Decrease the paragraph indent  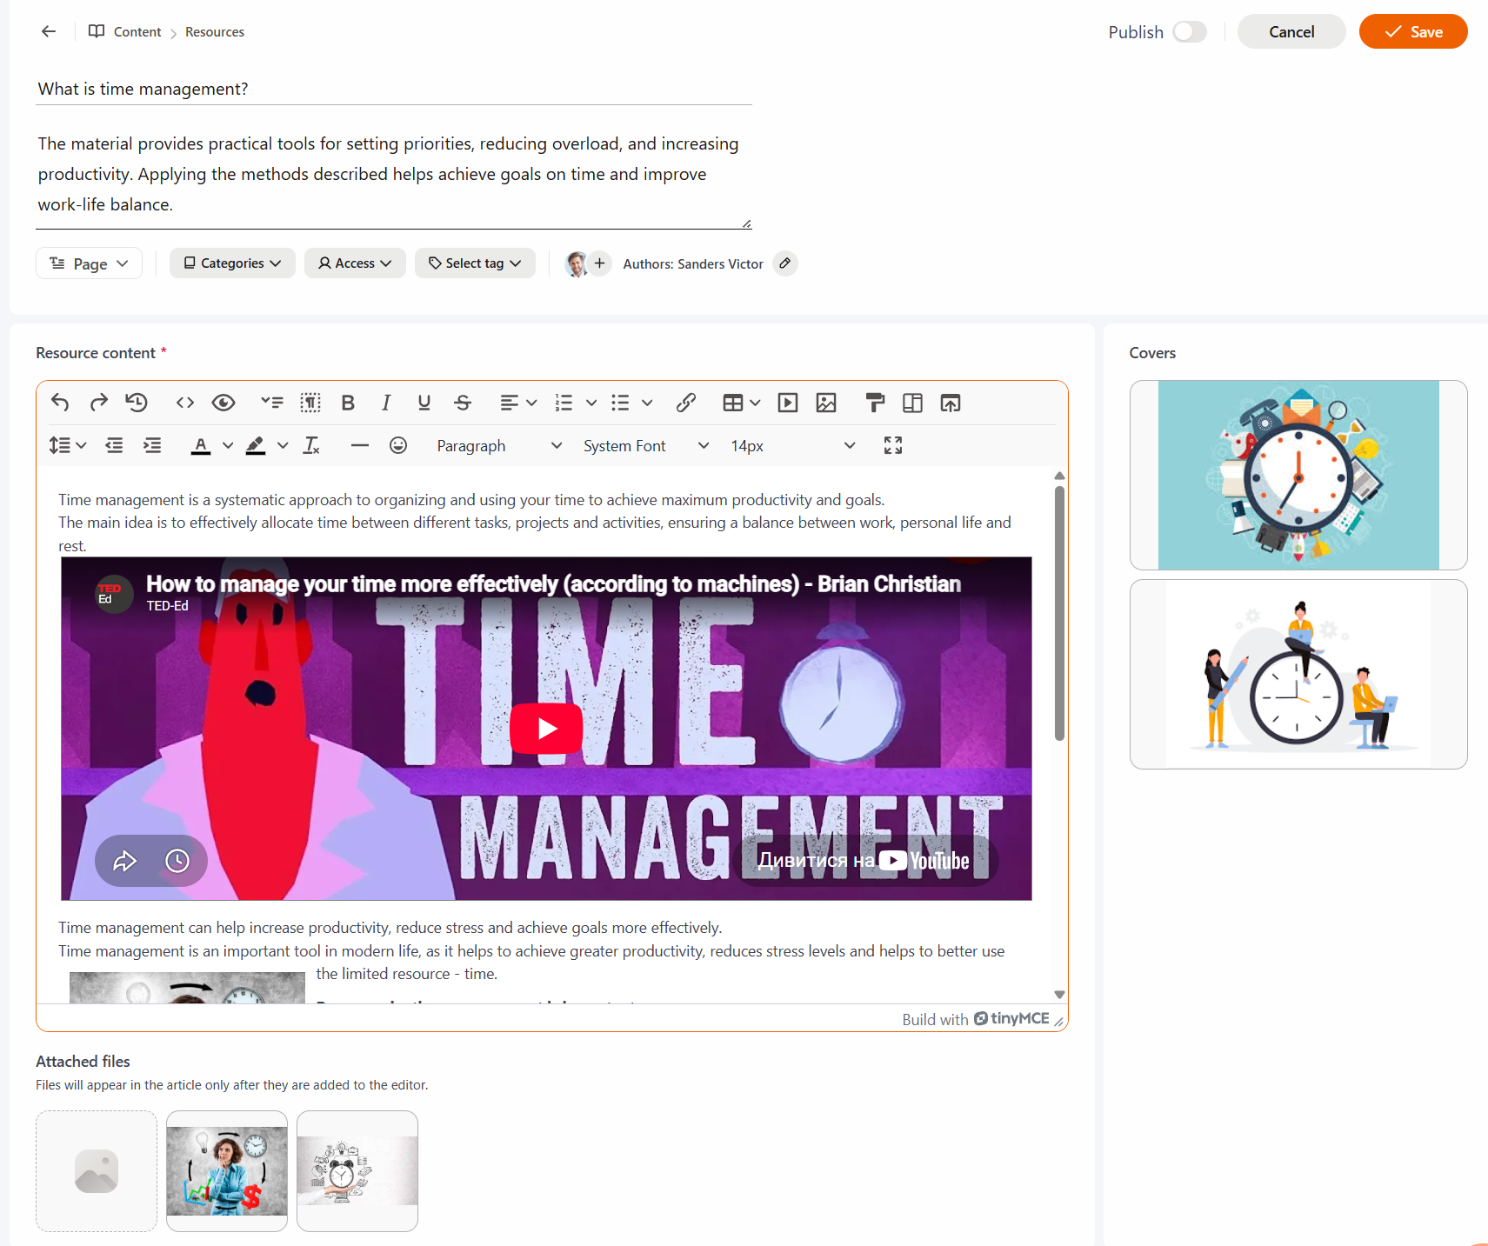(114, 445)
